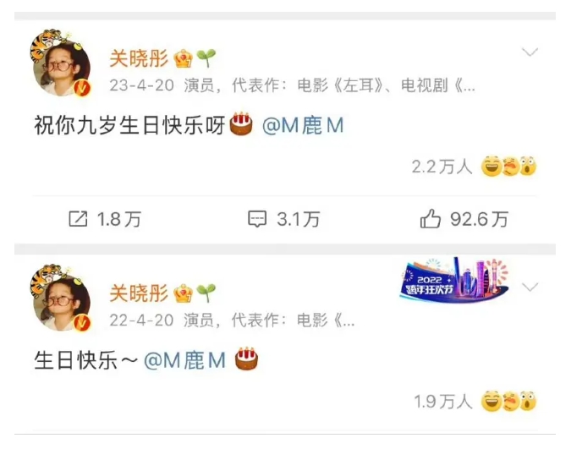Click the username 关晓彤 on the first post
The image size is (571, 449).
pyautogui.click(x=139, y=58)
